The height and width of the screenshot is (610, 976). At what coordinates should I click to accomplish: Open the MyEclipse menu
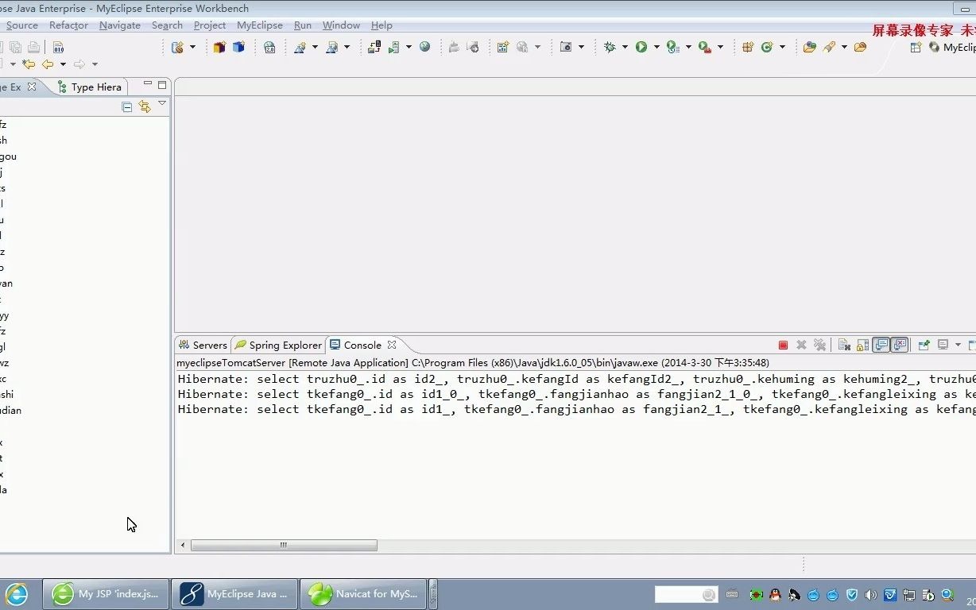tap(259, 25)
